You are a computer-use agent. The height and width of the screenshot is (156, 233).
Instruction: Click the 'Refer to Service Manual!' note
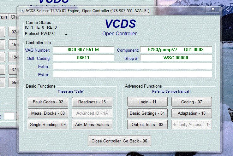[x=171, y=91]
